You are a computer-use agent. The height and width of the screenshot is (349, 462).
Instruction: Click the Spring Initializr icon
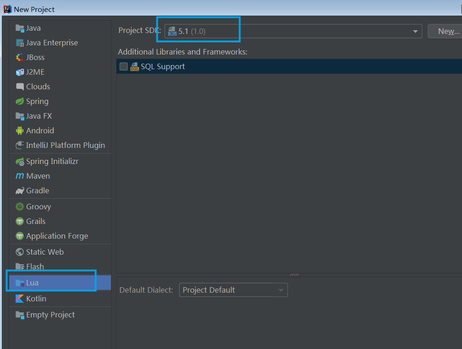click(x=20, y=161)
